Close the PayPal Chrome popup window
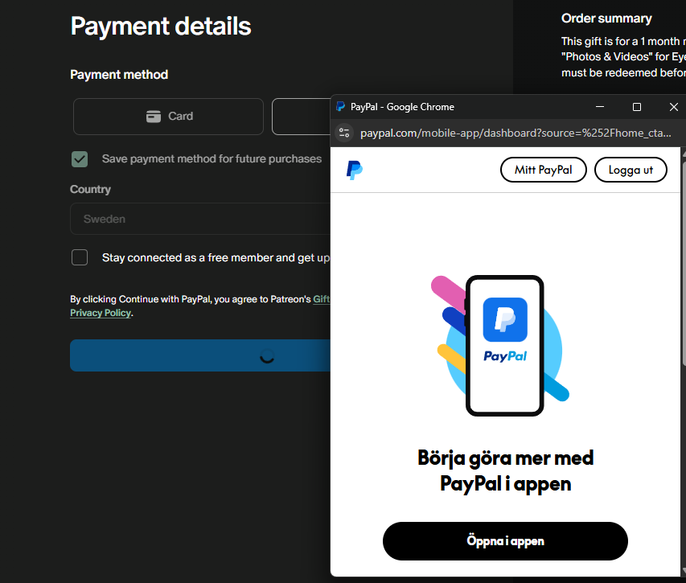 pyautogui.click(x=674, y=107)
